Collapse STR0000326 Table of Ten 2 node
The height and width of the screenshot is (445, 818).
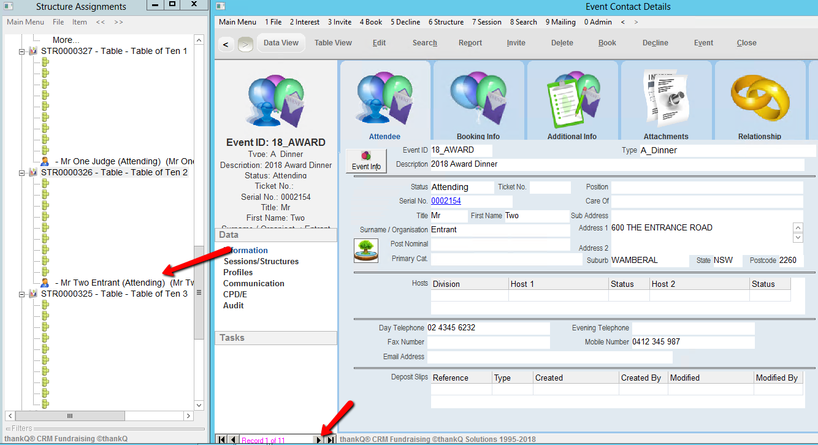tap(22, 173)
